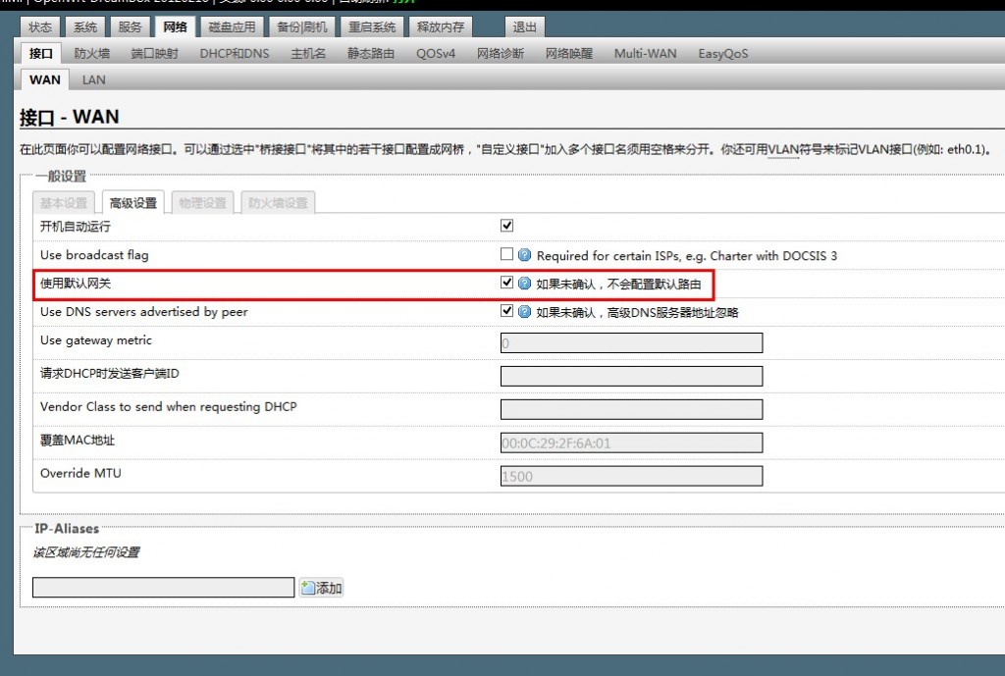Toggle the 开机自动运行 checkbox
The width and height of the screenshot is (1005, 676).
coord(507,226)
